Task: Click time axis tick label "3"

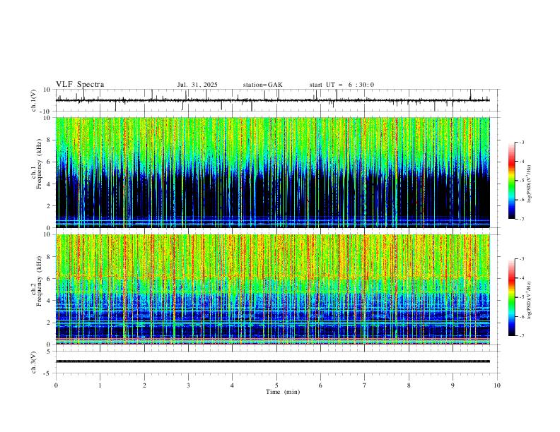Action: (188, 385)
